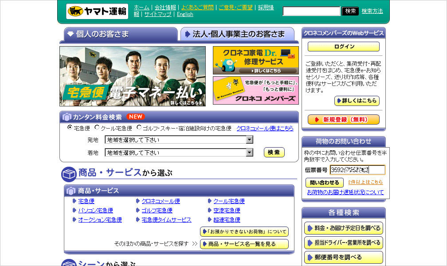Click the box icon beside 商品・サービスから選ぶ
Screen dimensions: 447x266
coord(69,174)
